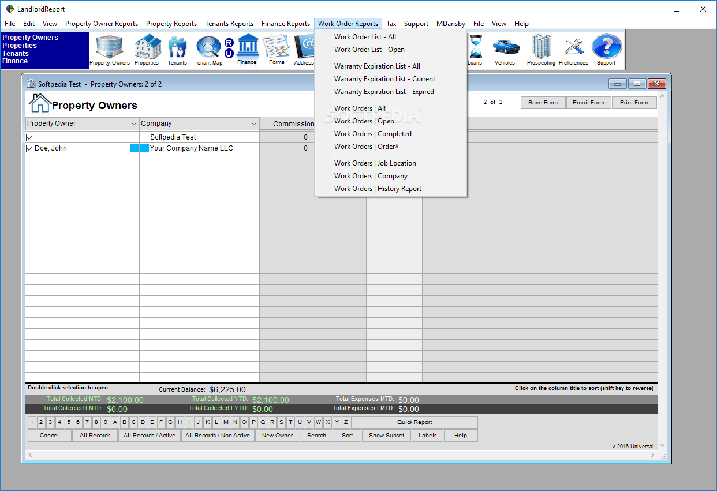The width and height of the screenshot is (717, 491).
Task: Click the Sort button
Action: point(348,436)
